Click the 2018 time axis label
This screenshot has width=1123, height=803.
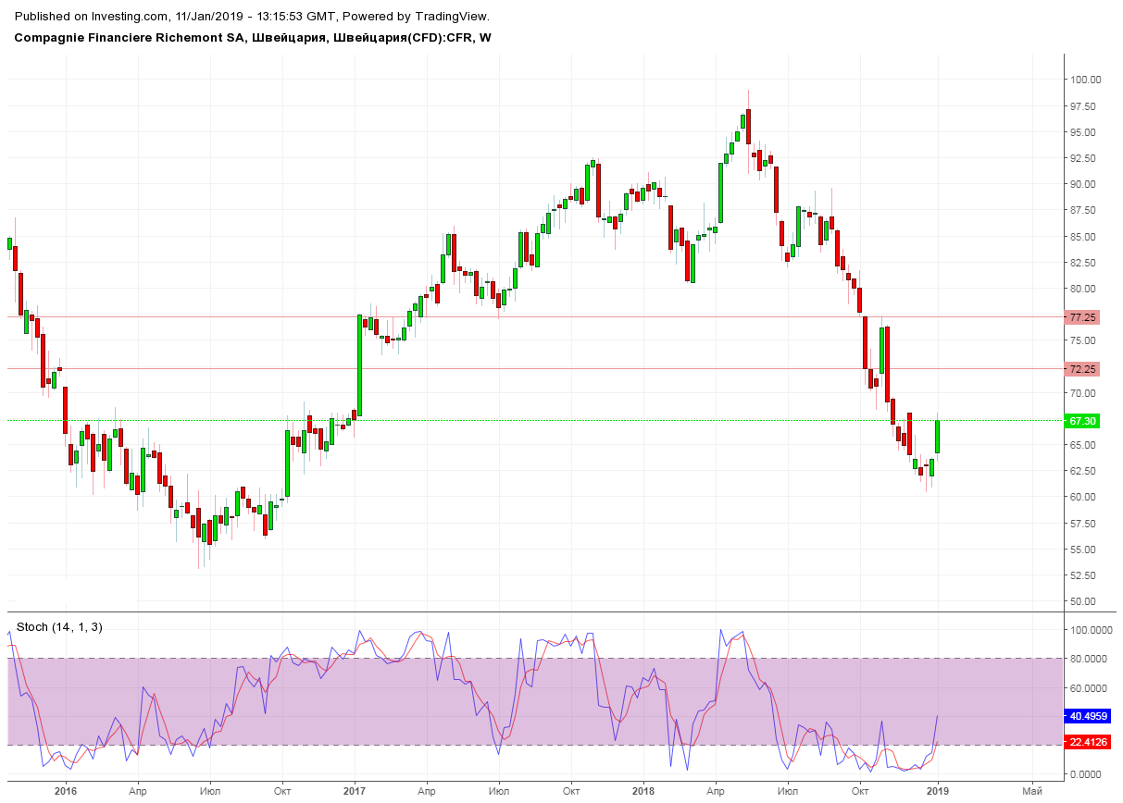tap(644, 791)
